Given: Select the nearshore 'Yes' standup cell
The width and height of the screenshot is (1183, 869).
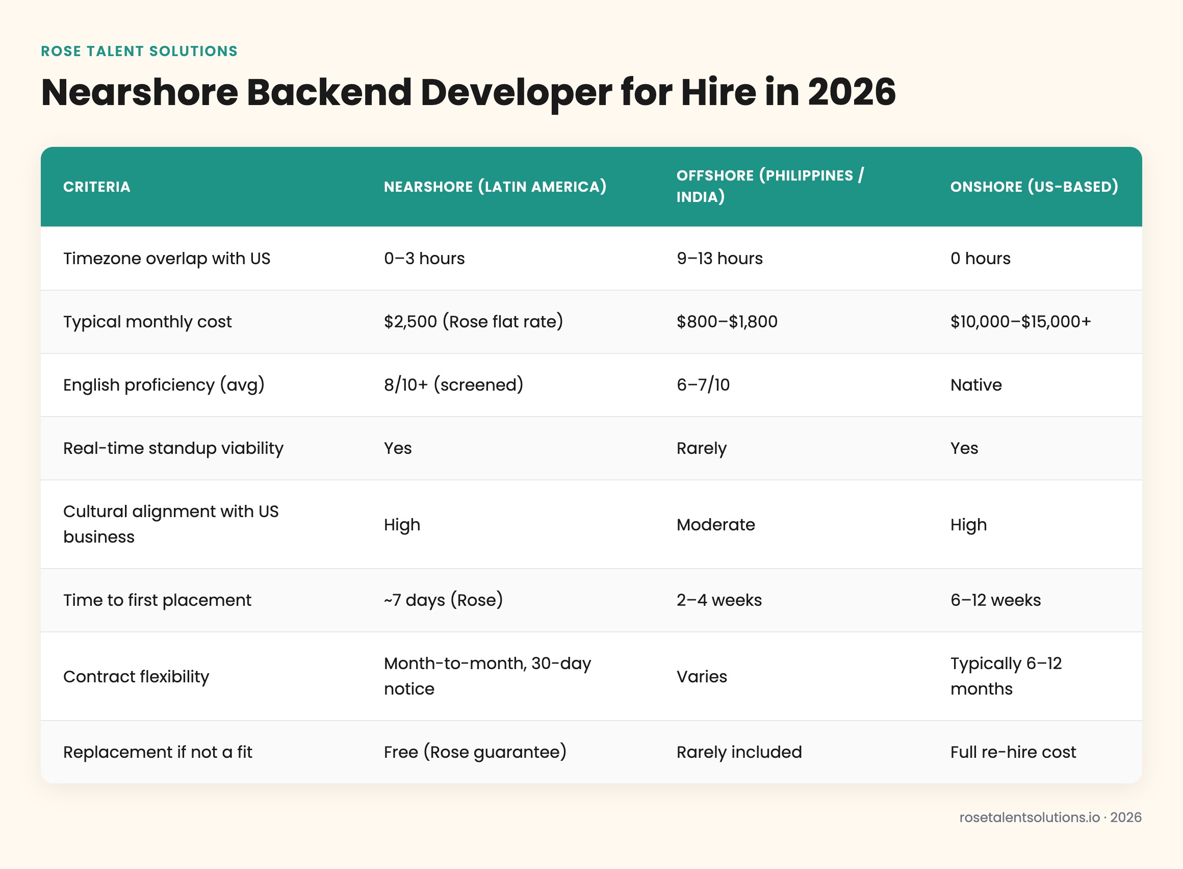Looking at the screenshot, I should pos(398,448).
